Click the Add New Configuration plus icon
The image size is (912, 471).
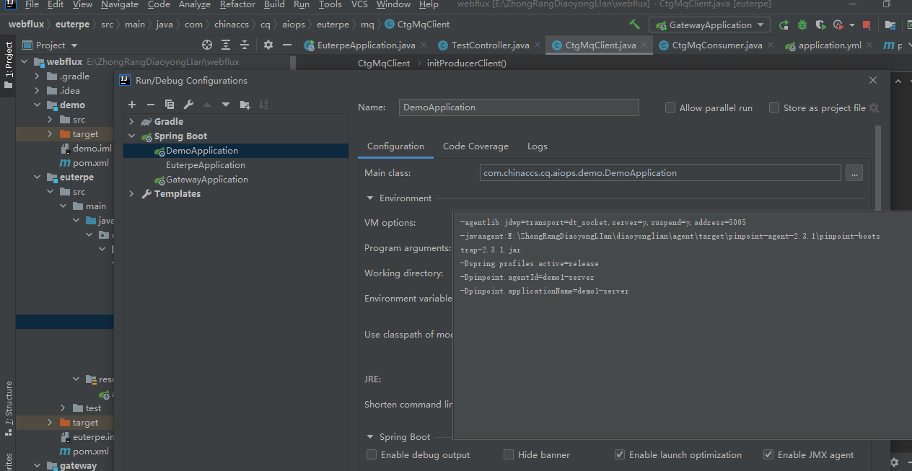[x=132, y=105]
